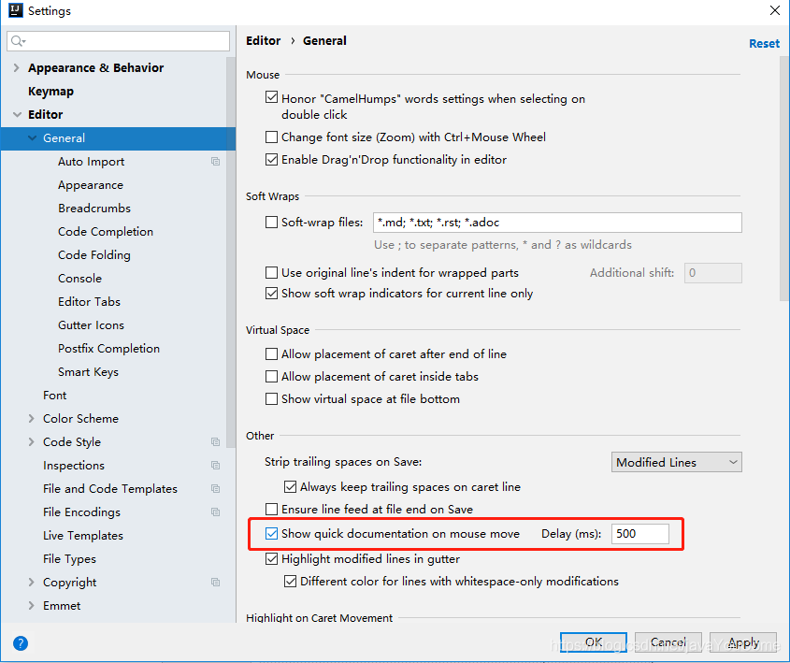
Task: Click the Delay (ms) input field
Action: coord(640,534)
